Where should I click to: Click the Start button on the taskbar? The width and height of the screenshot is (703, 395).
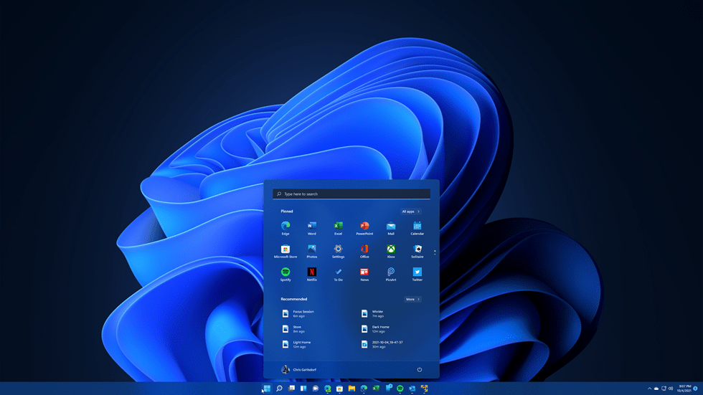coord(267,389)
